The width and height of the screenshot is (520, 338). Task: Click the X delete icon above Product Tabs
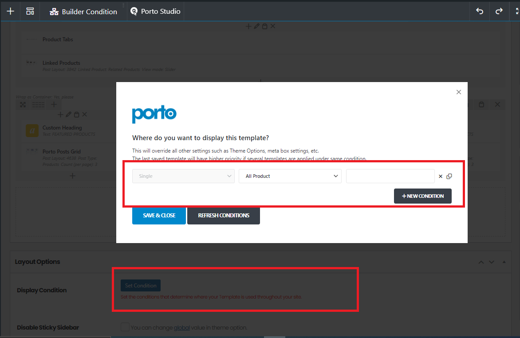(272, 26)
